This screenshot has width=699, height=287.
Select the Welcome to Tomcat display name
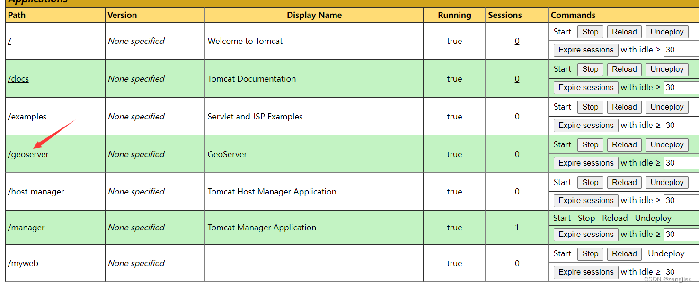pyautogui.click(x=245, y=41)
